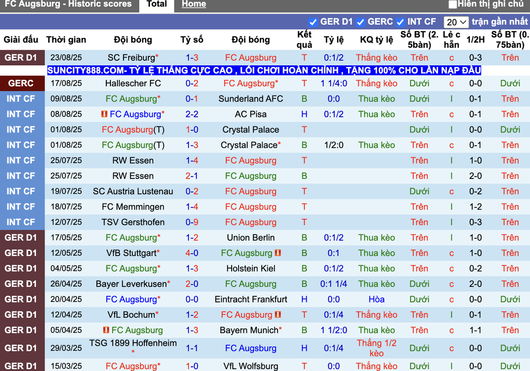Open Hallescher FC team link
530x371 pixels.
133,83
